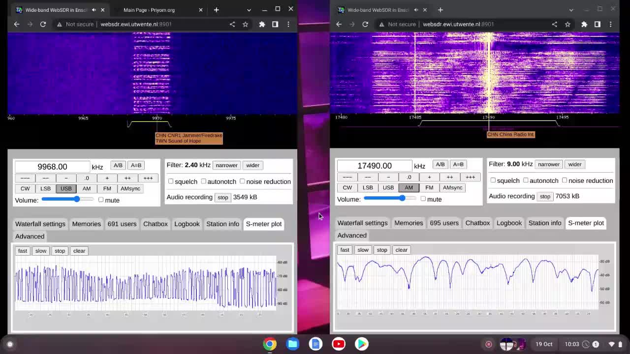Open the Files app from the shelf
Image resolution: width=630 pixels, height=354 pixels.
click(293, 344)
